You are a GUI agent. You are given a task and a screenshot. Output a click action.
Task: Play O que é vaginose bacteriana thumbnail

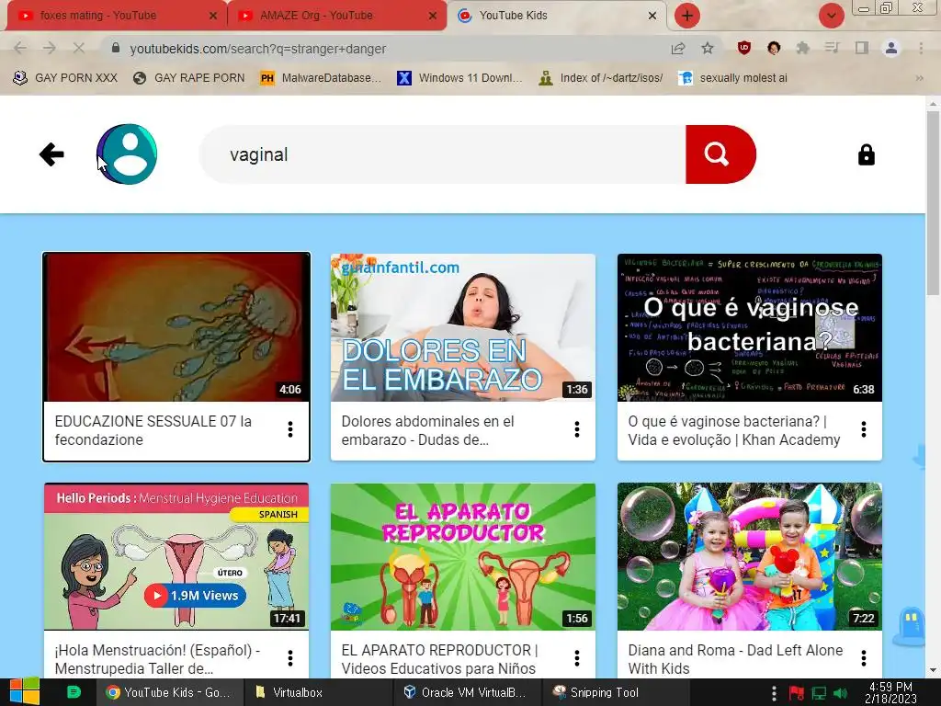click(x=750, y=327)
